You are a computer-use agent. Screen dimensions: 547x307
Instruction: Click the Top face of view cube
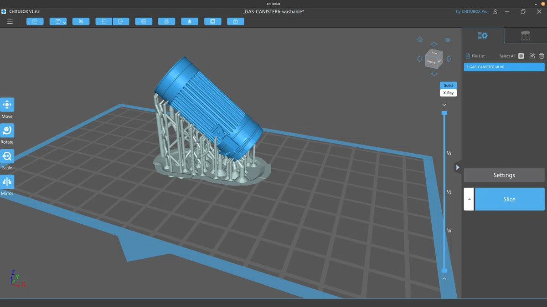(x=433, y=53)
